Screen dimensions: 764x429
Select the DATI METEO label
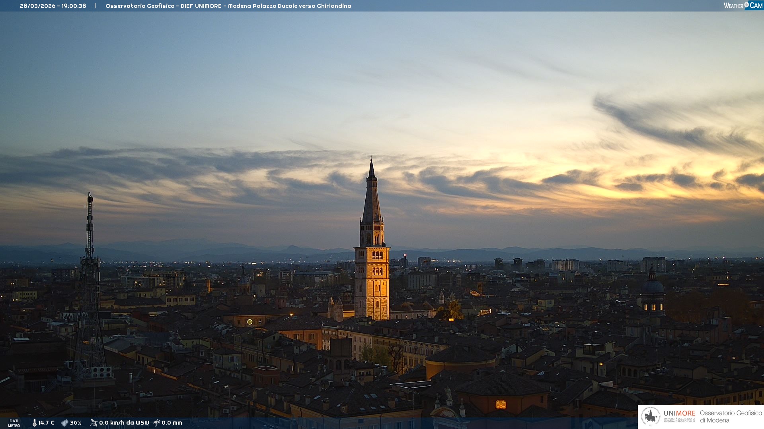(x=14, y=423)
